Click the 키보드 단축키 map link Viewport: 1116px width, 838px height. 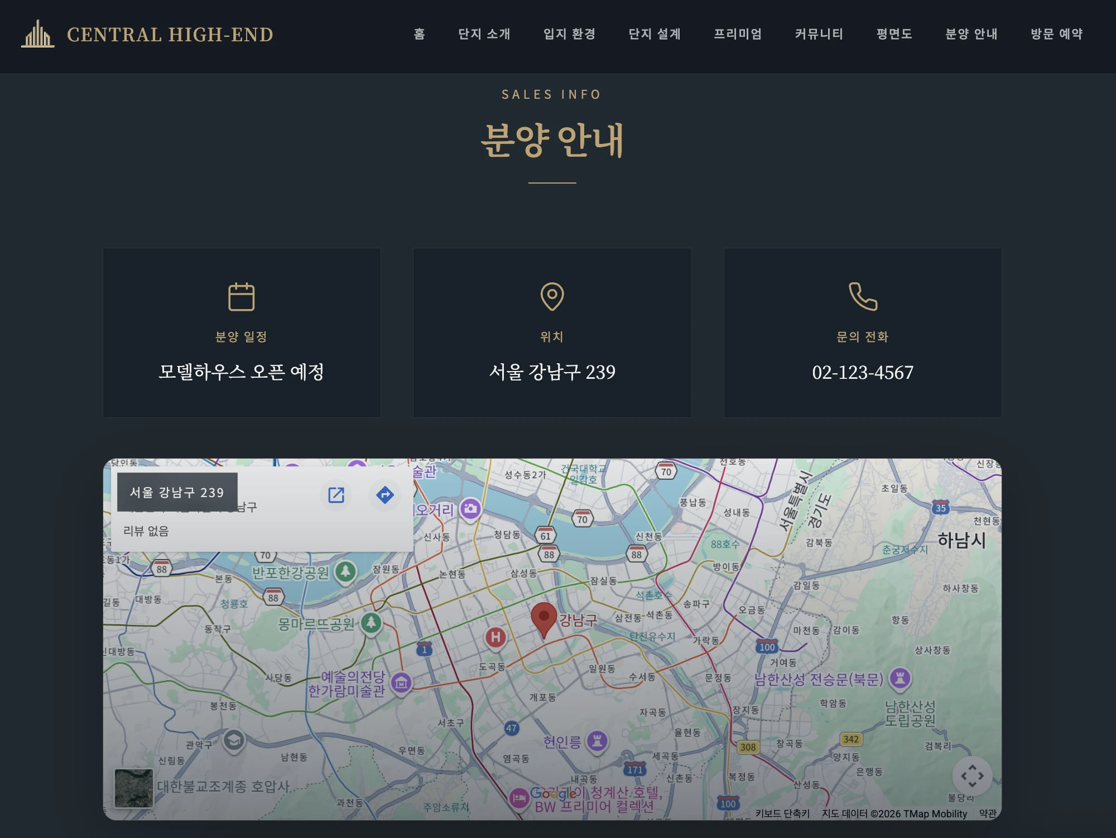(x=782, y=813)
